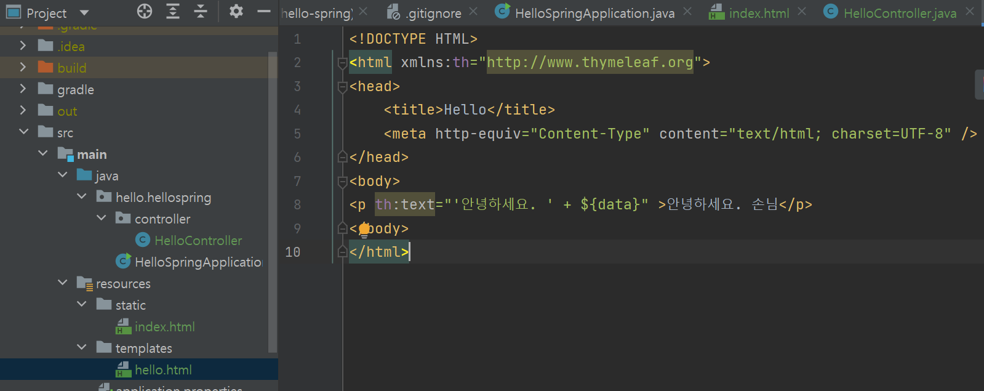984x391 pixels.
Task: Click the yellow light bulb intention icon
Action: pos(364,230)
